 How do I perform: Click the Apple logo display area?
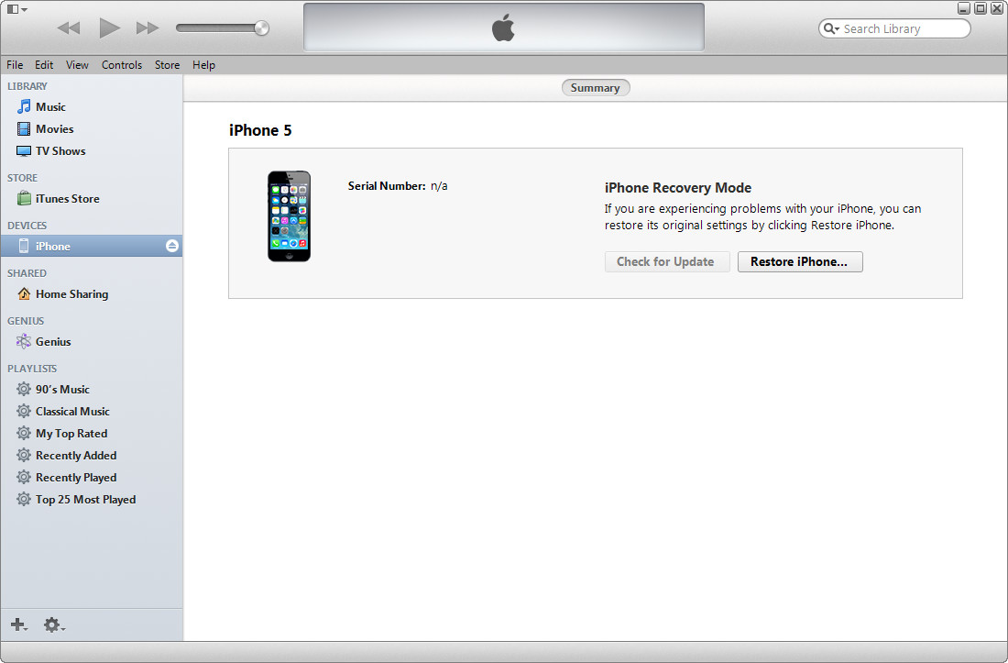click(x=503, y=27)
